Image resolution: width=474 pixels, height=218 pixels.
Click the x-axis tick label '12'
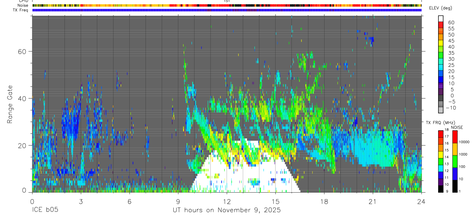click(x=227, y=201)
